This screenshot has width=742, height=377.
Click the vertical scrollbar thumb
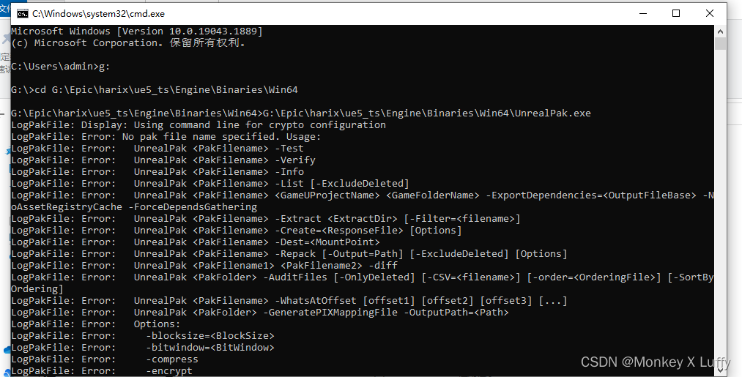[720, 43]
